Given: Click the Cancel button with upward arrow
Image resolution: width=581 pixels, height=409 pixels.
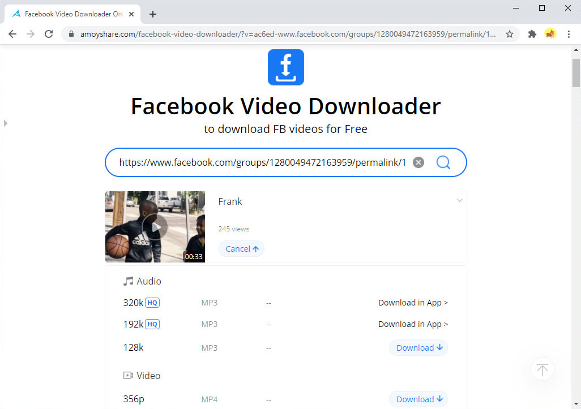Looking at the screenshot, I should point(241,248).
